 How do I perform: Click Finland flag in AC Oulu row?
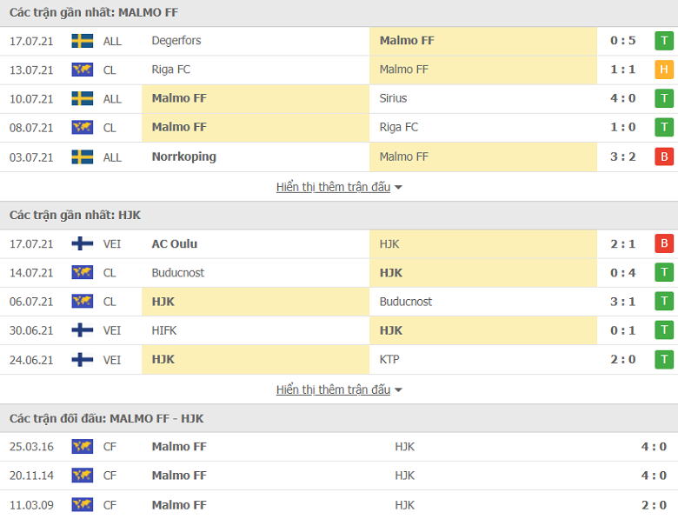point(83,244)
